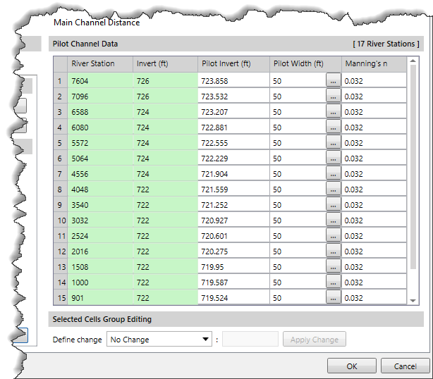
Task: Open pilot width ellipsis button for station 2016
Action: click(x=334, y=251)
